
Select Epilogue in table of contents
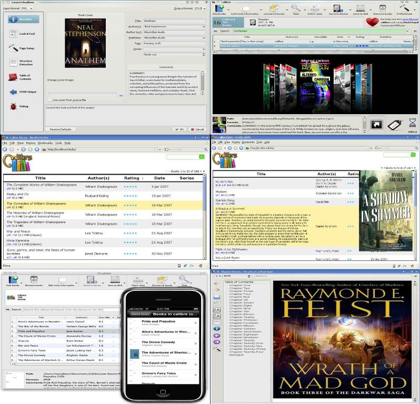[x=236, y=355]
